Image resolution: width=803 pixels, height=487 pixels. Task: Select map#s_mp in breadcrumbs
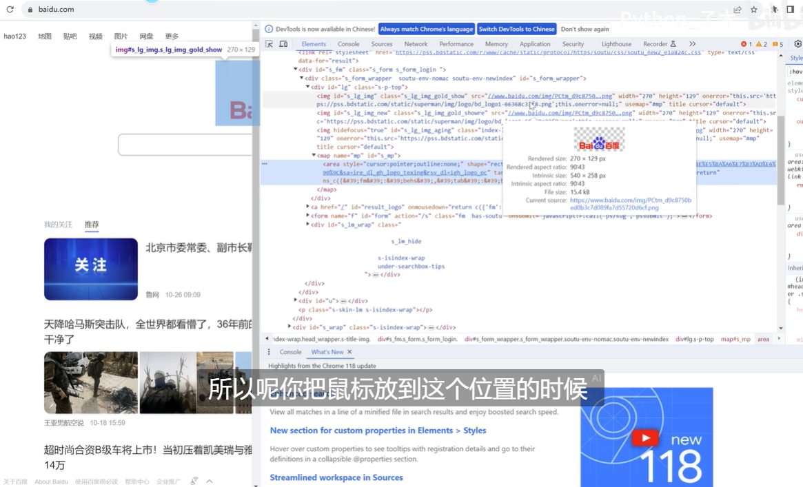(735, 339)
